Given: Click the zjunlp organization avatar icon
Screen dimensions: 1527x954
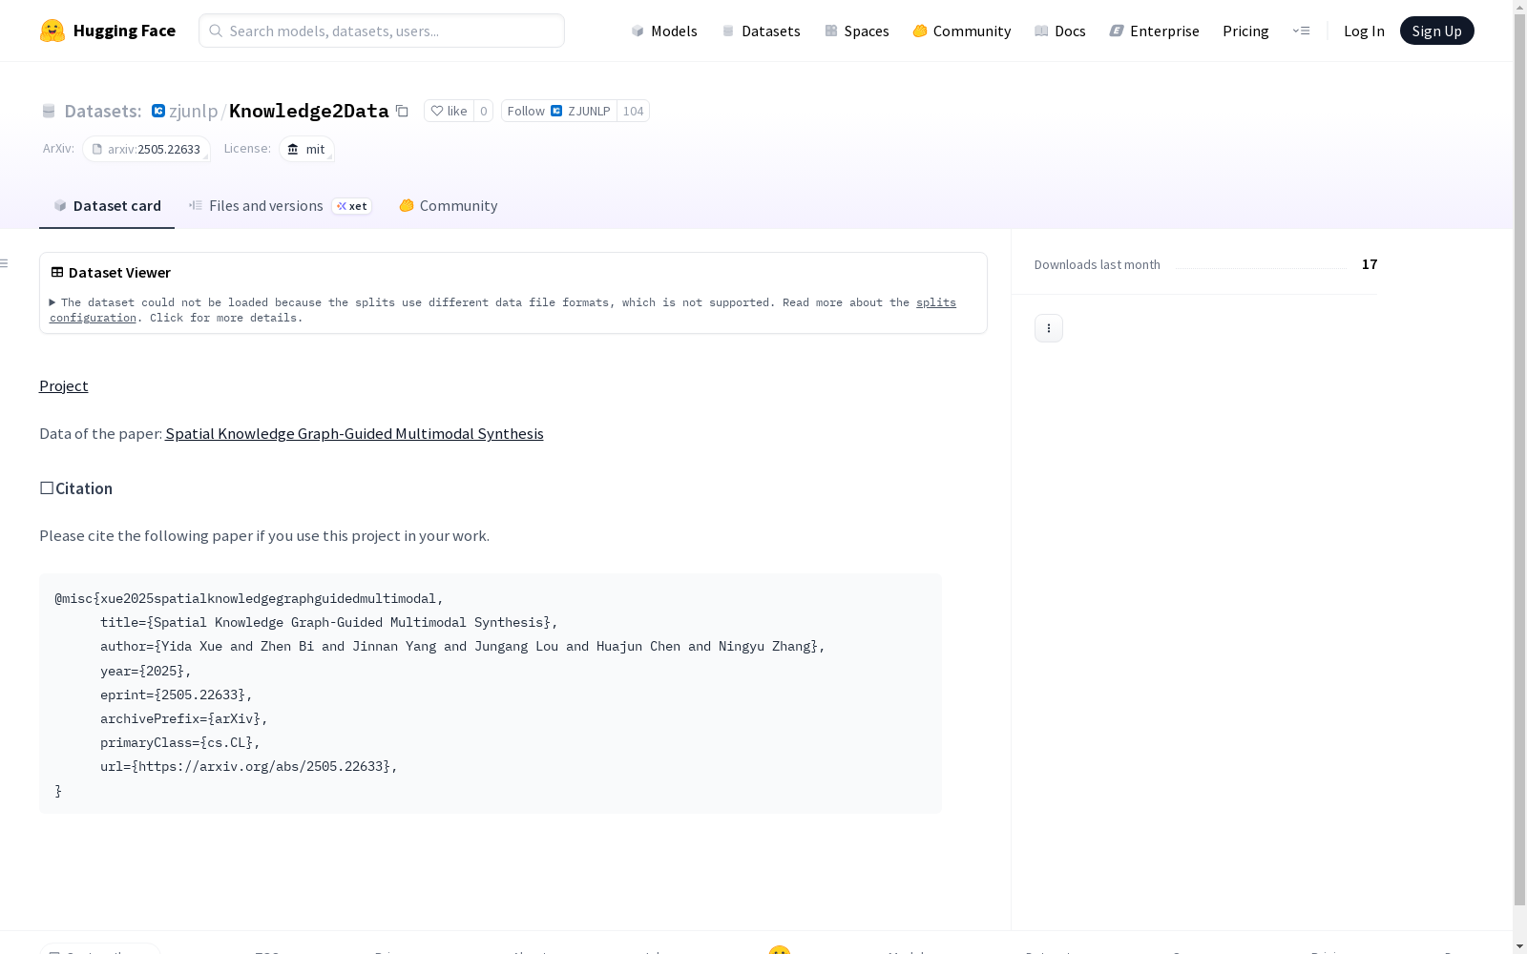Looking at the screenshot, I should pyautogui.click(x=158, y=111).
